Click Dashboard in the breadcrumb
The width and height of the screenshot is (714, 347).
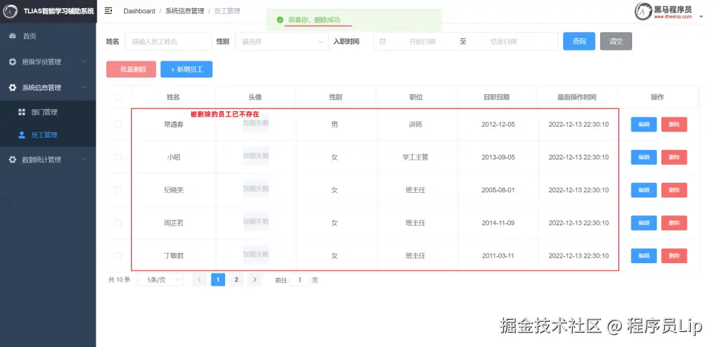point(139,11)
